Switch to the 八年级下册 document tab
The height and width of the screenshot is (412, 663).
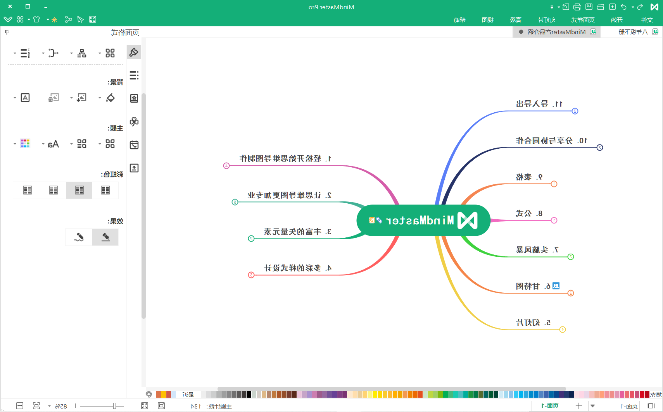[634, 32]
